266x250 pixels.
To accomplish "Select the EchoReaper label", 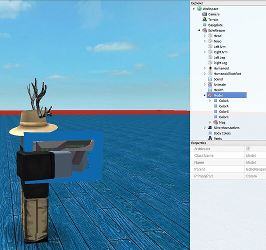I will pyautogui.click(x=217, y=30).
